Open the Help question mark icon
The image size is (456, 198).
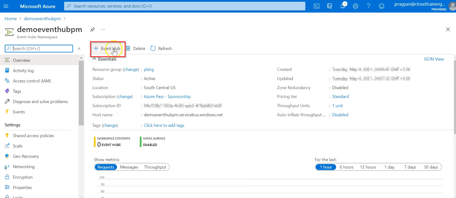coord(369,6)
